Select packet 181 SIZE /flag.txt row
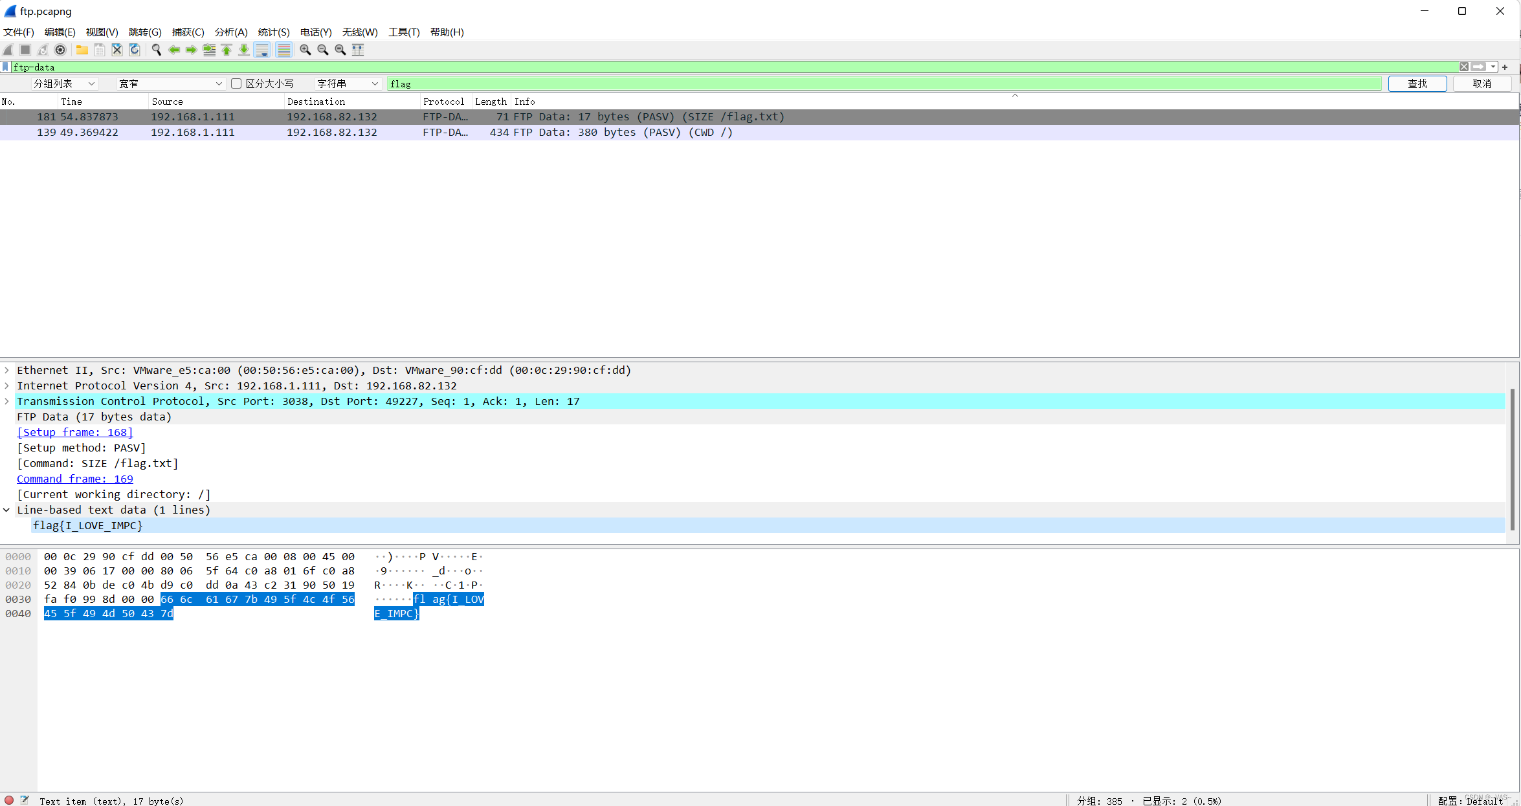Viewport: 1521px width, 806px height. 759,116
